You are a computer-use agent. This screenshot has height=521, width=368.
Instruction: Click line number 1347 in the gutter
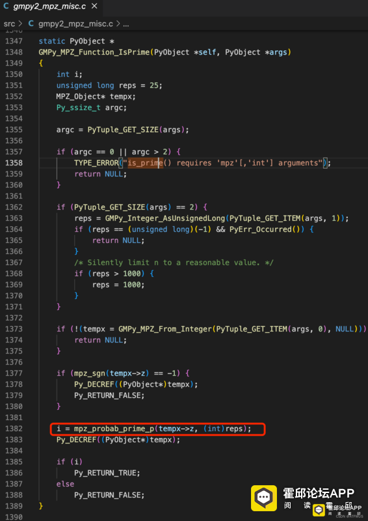(14, 41)
